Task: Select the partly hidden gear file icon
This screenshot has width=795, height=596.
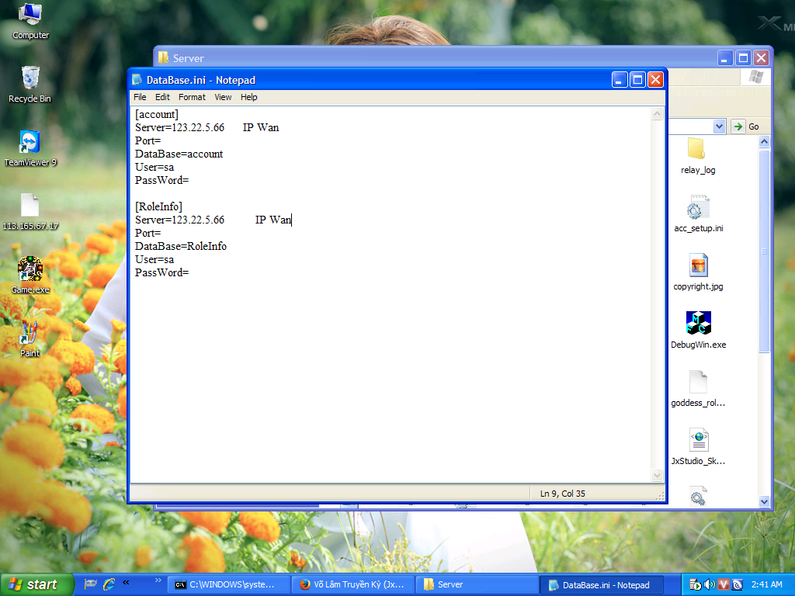Action: point(698,496)
